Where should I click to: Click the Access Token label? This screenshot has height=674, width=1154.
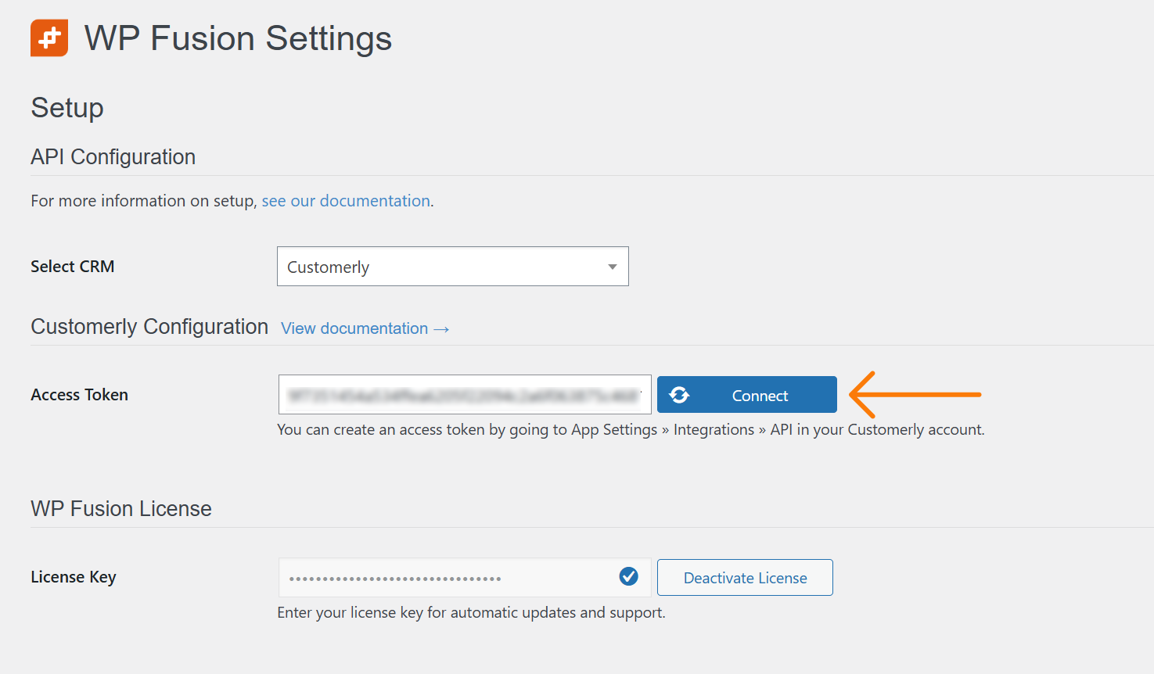(x=79, y=395)
